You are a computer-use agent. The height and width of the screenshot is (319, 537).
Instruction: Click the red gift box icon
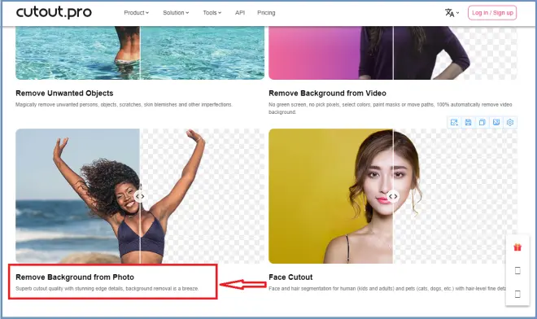coord(517,247)
